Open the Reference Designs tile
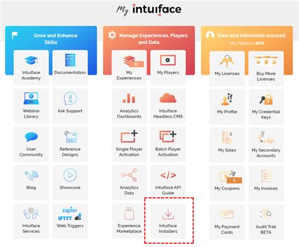Screen dimensions: 299x247 tap(70, 144)
